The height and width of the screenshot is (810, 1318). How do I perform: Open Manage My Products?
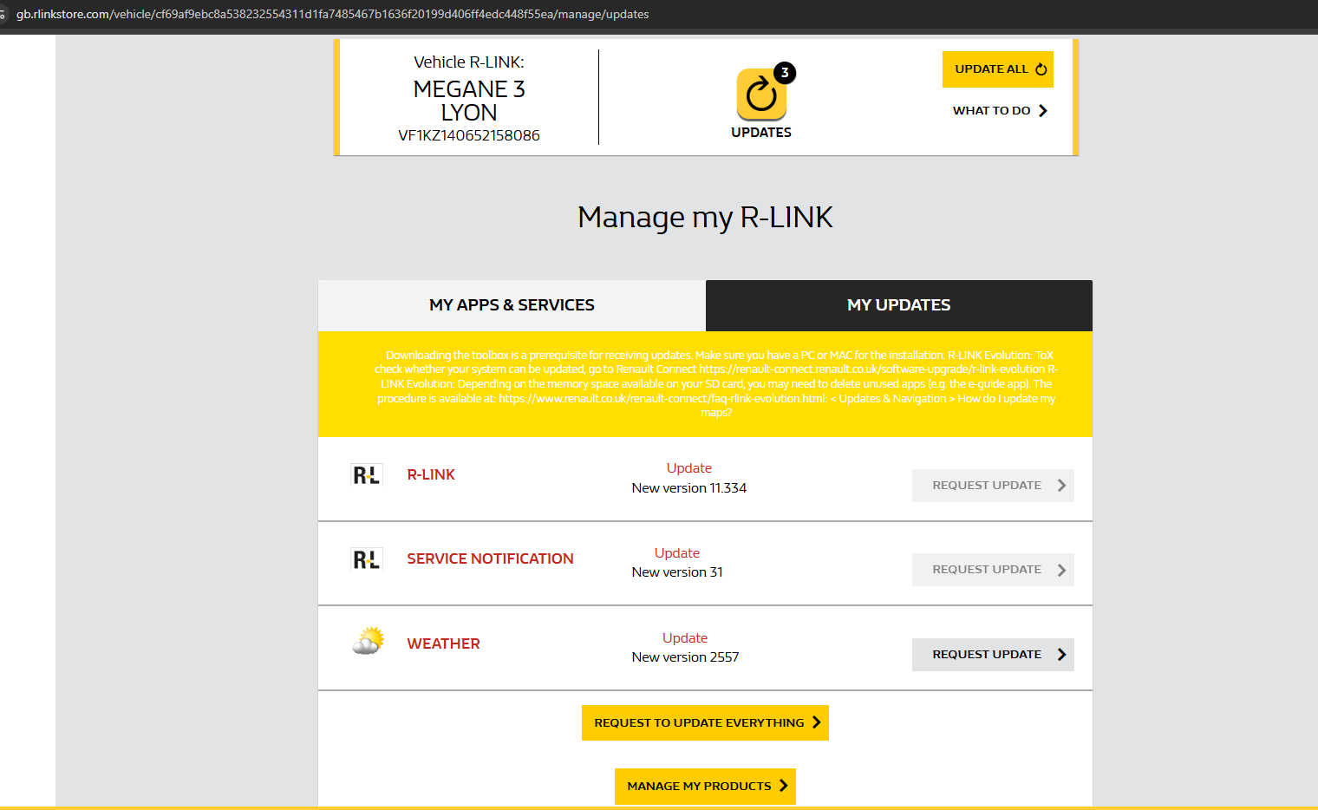click(705, 787)
